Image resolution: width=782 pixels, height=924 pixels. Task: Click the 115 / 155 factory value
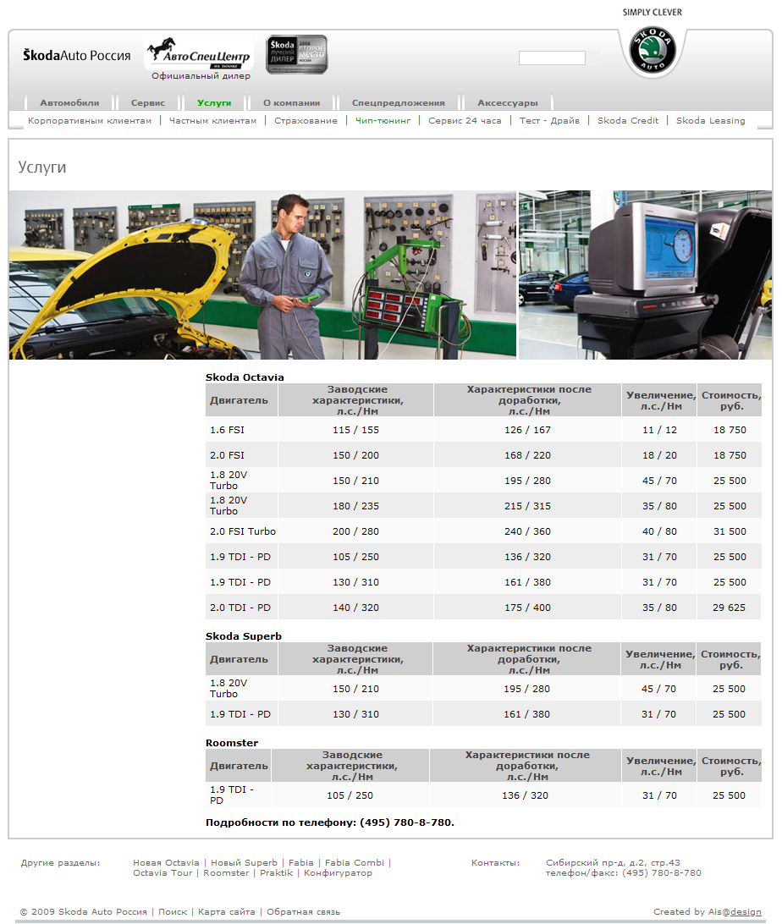pos(356,430)
